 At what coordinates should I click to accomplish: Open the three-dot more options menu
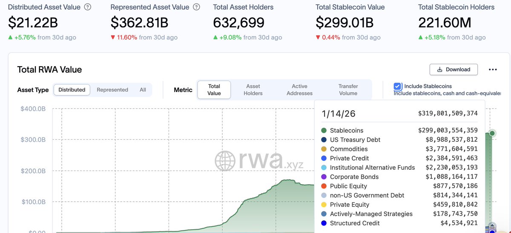(493, 70)
